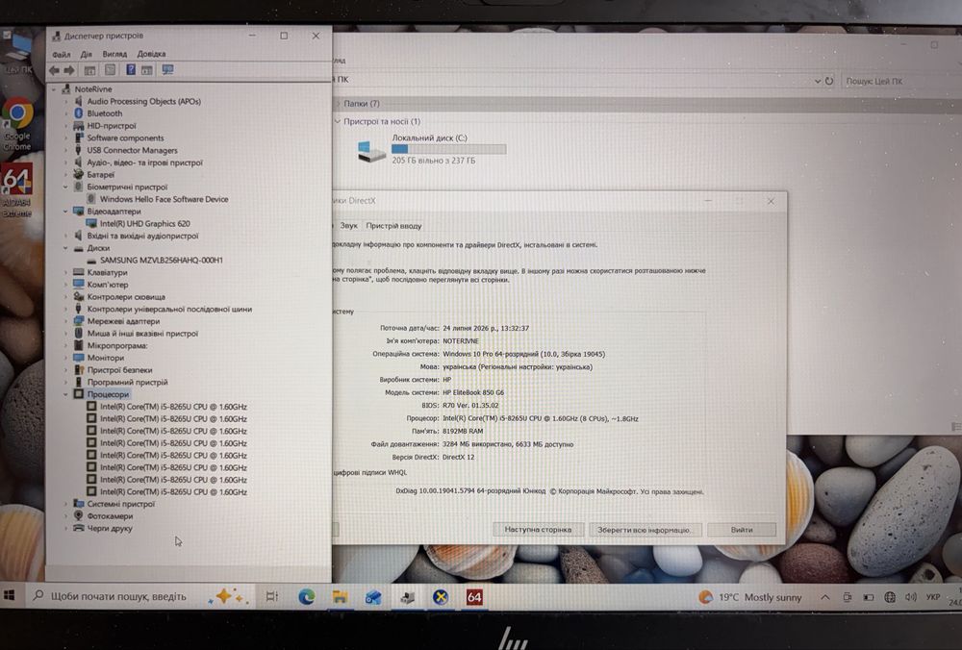This screenshot has height=650, width=962.
Task: Switch to the Звук tab in DirectX tool
Action: point(348,226)
